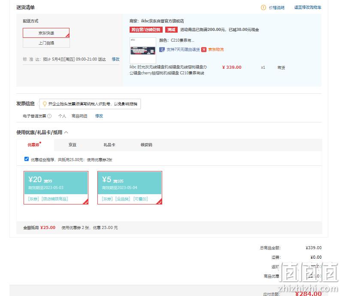Click 商品明细 invoice content text

79,116
